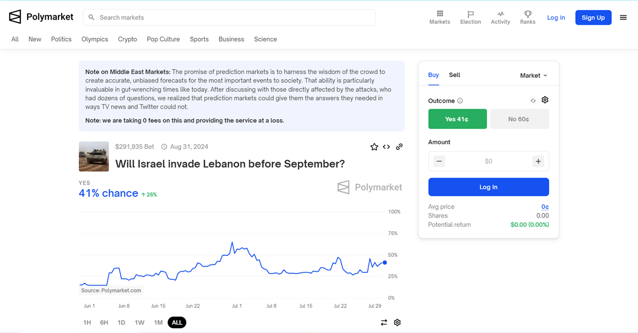The width and height of the screenshot is (638, 333).
Task: Open the Activity pulse icon
Action: point(500,14)
